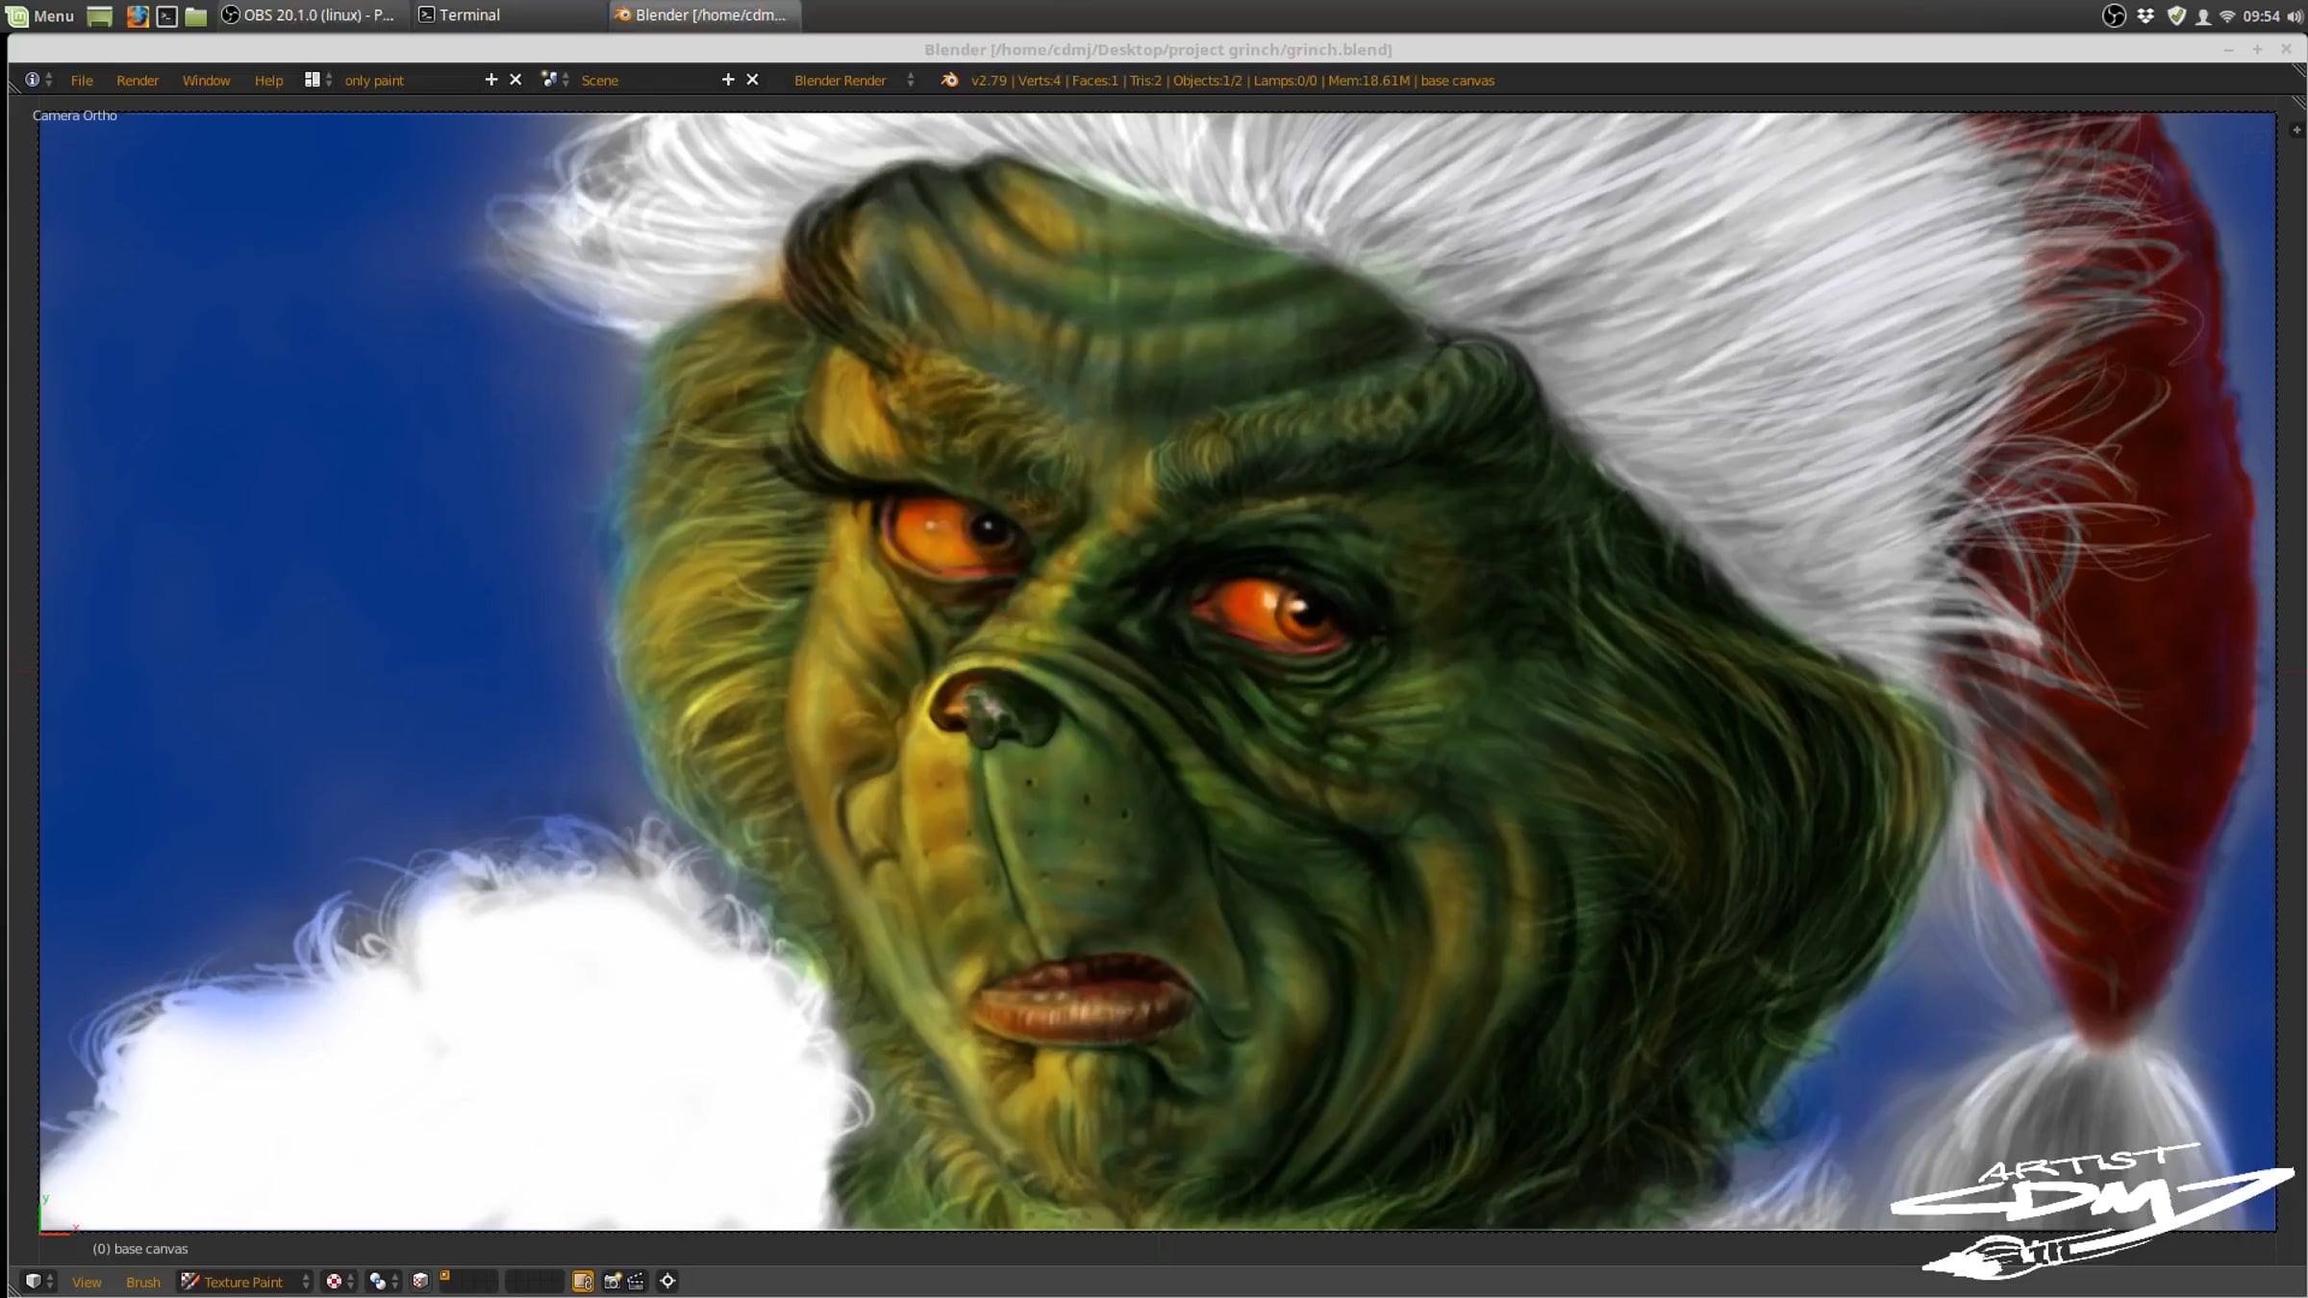Screen dimensions: 2308x1298
Task: Toggle face selection masking cube button
Action: pos(420,1281)
